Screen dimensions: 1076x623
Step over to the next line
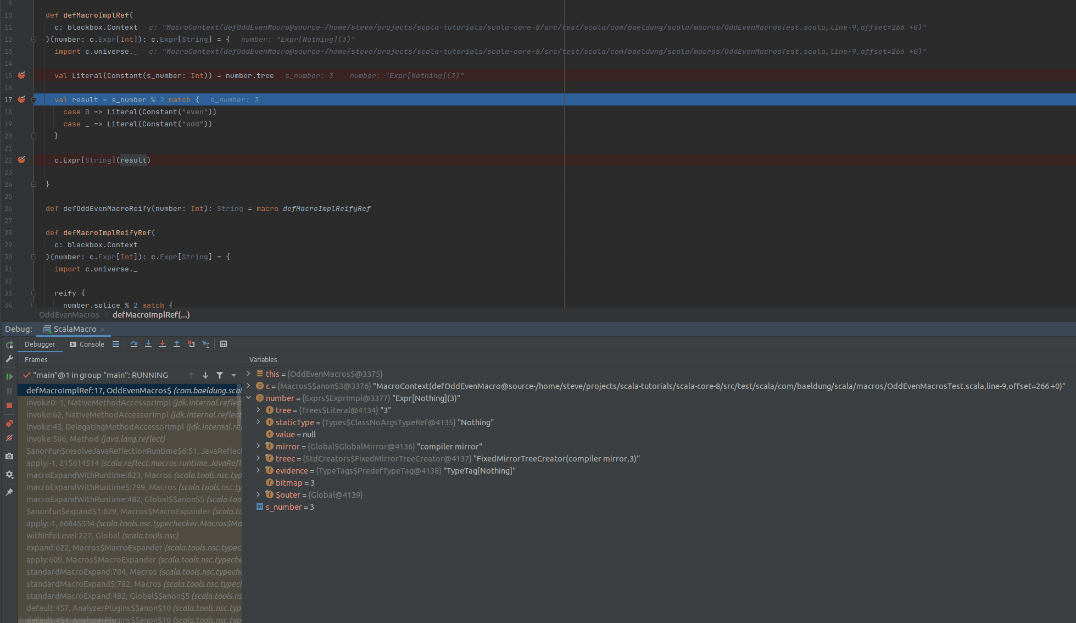(x=134, y=344)
